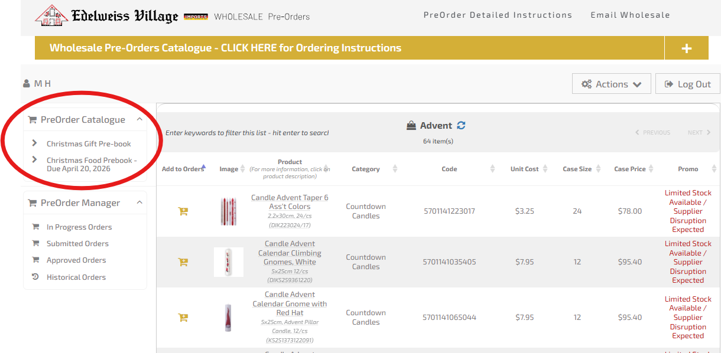This screenshot has width=721, height=353.
Task: Expand the ordering instructions plus button
Action: click(686, 48)
